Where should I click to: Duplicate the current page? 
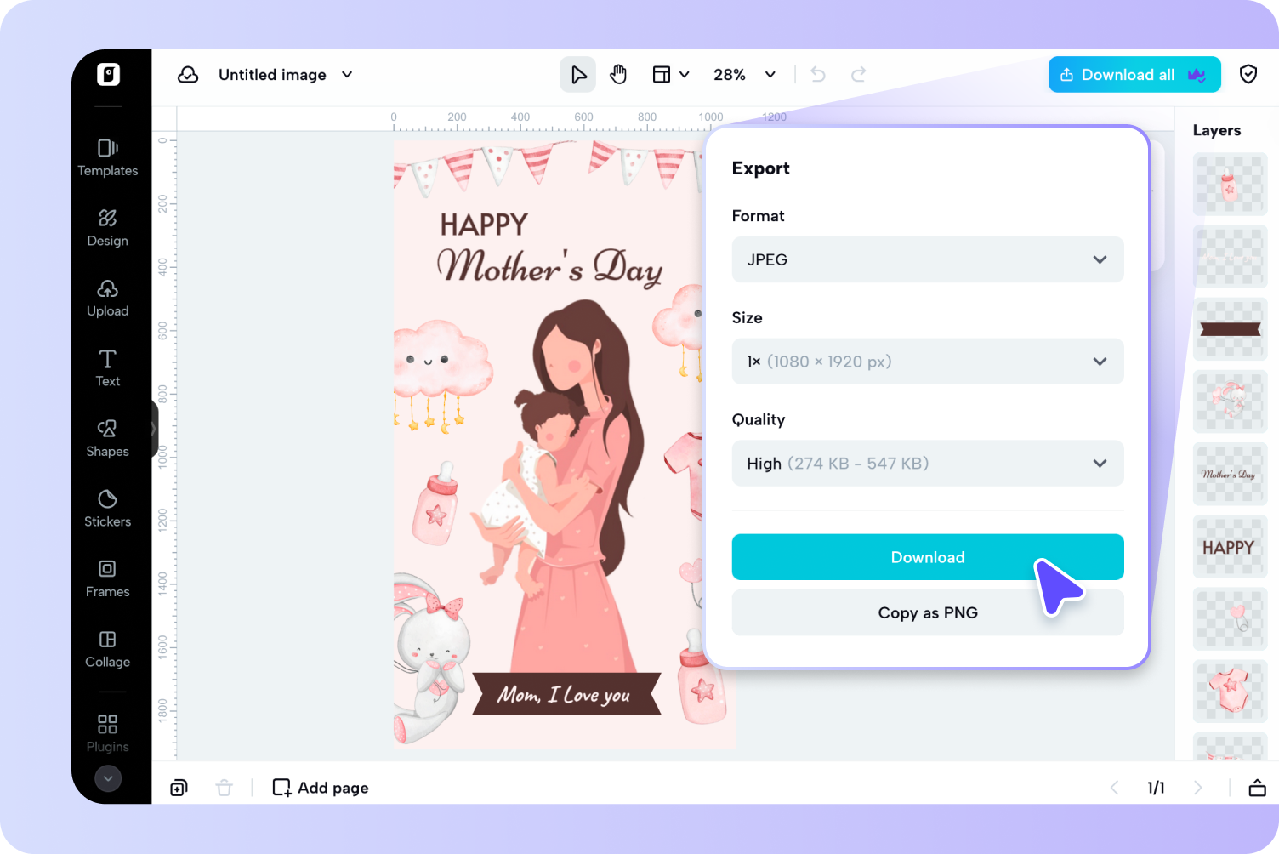point(179,787)
